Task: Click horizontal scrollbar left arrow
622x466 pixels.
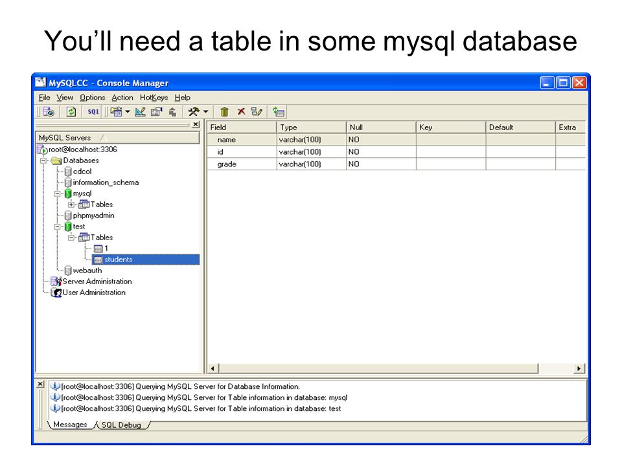Action: (213, 368)
